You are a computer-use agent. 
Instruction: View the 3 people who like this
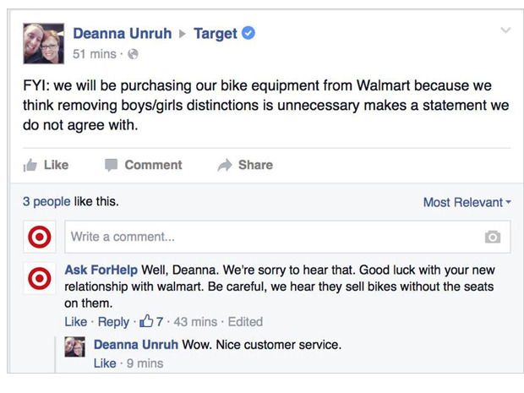[x=46, y=201]
